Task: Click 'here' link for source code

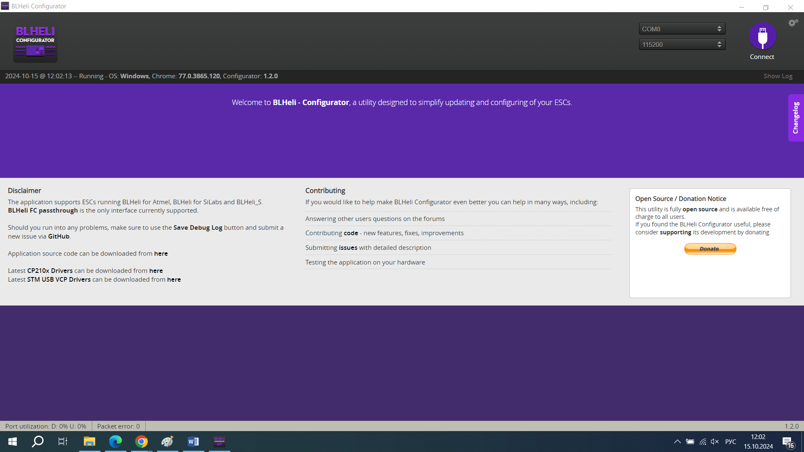Action: tap(161, 254)
